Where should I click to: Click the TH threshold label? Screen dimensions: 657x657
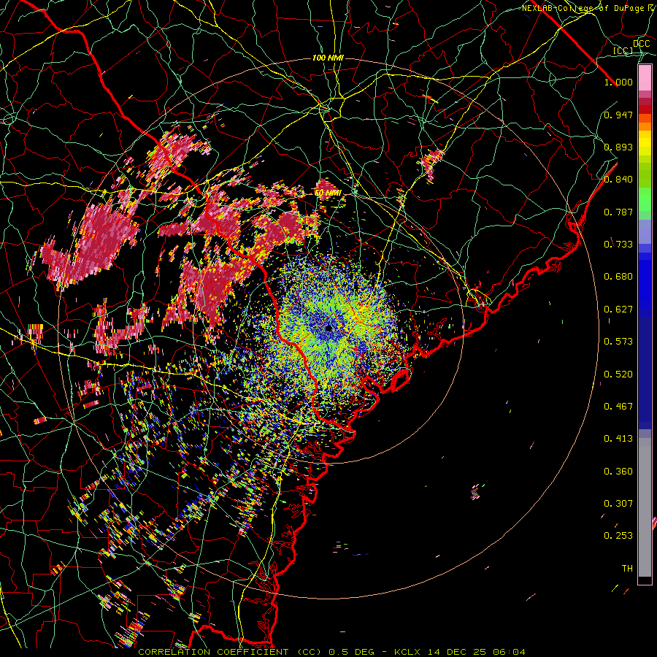click(627, 569)
